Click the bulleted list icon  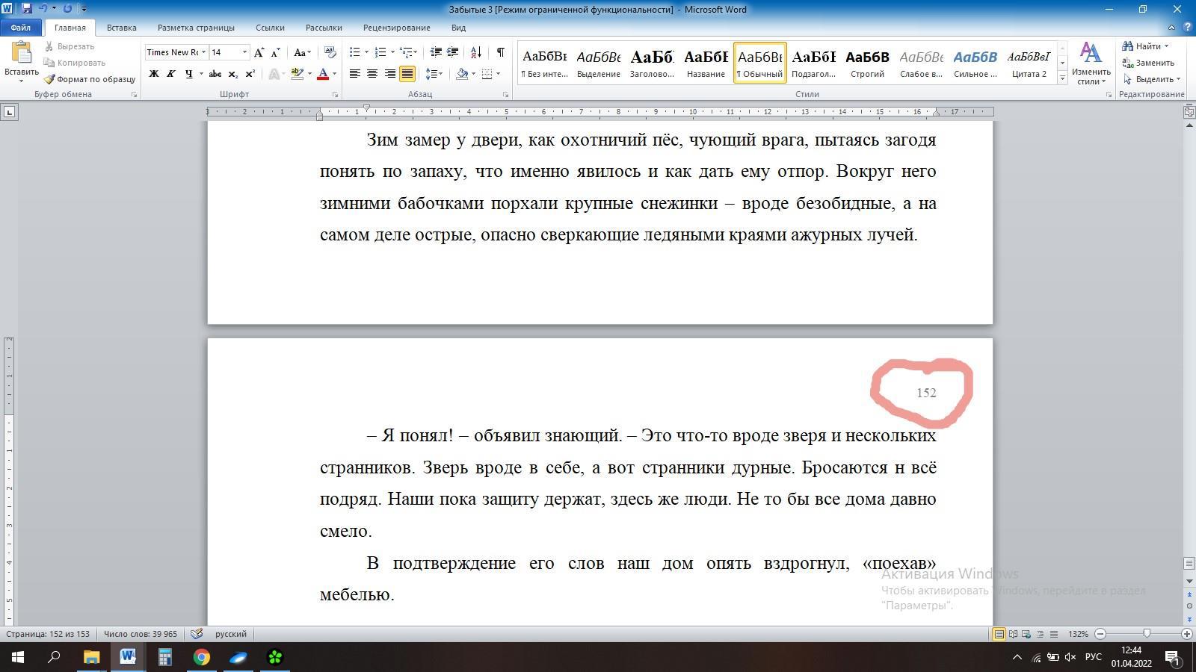[355, 52]
